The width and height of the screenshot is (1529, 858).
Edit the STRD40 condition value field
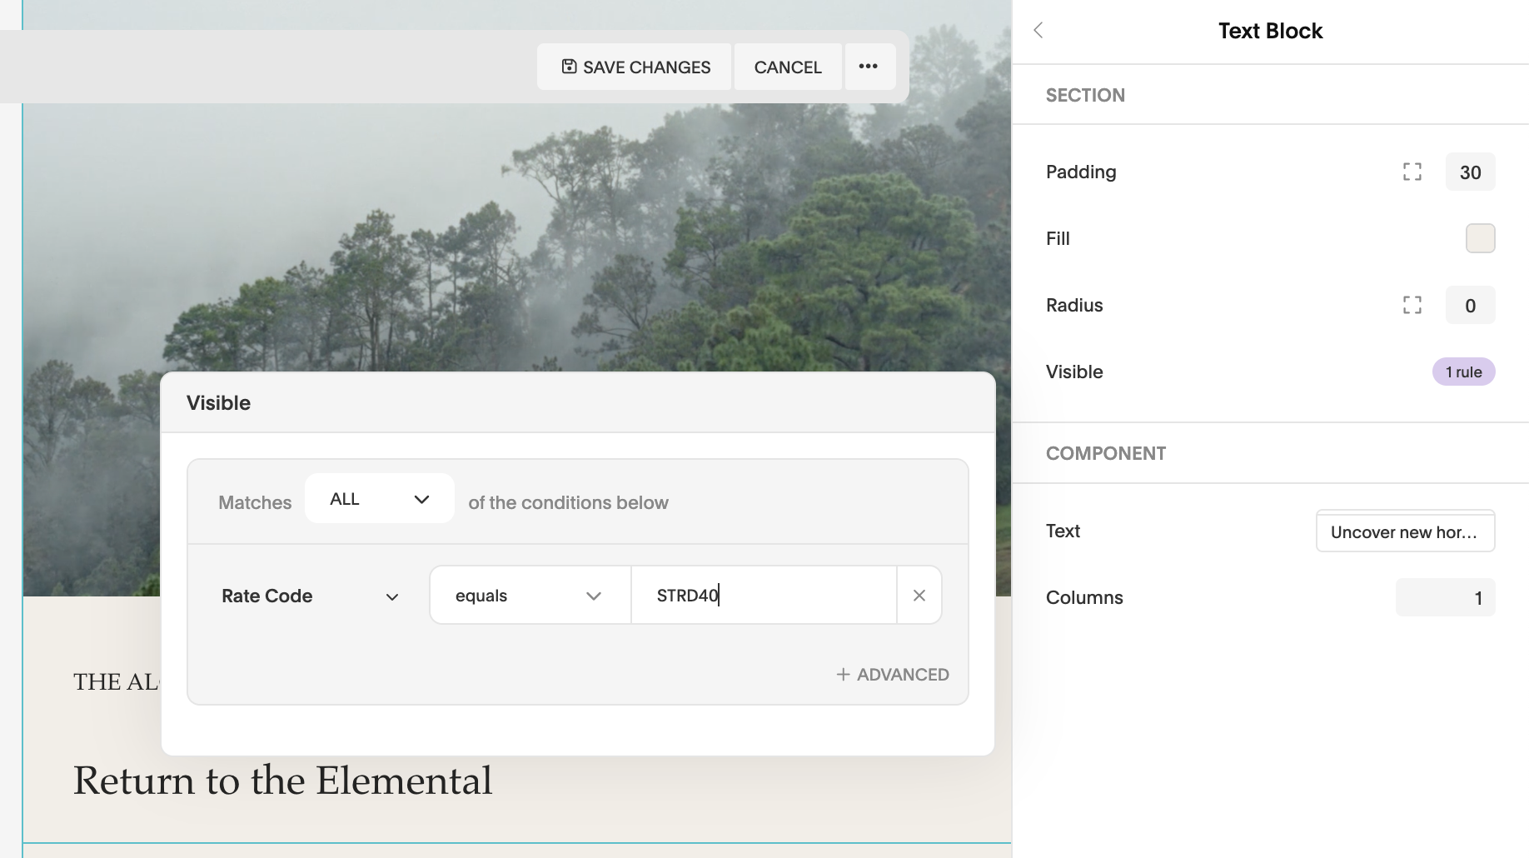pos(763,595)
